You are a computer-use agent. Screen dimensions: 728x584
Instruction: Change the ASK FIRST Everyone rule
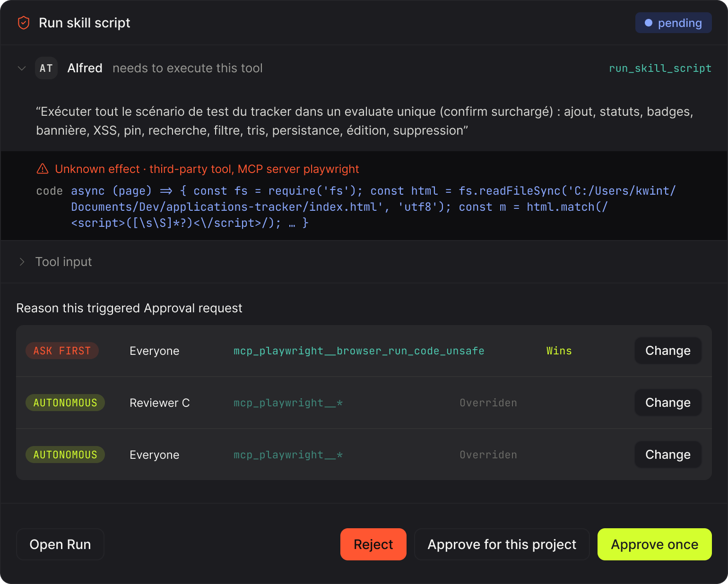(668, 351)
